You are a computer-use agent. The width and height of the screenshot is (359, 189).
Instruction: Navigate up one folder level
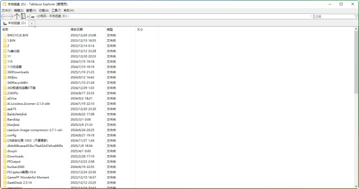pyautogui.click(x=17, y=16)
